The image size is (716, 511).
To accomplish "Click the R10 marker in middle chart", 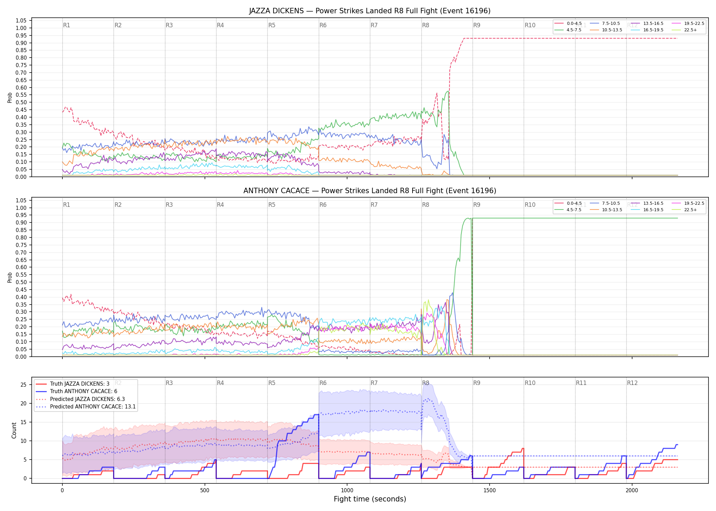I will point(530,205).
